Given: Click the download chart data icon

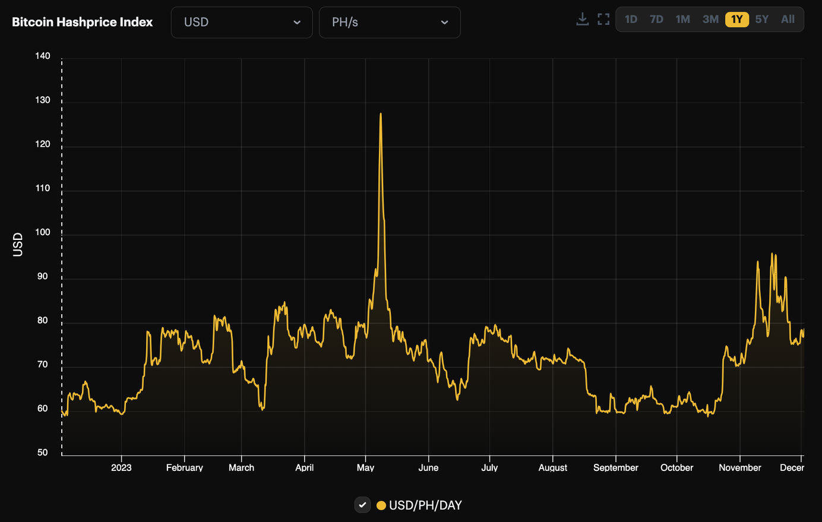Looking at the screenshot, I should tap(582, 19).
